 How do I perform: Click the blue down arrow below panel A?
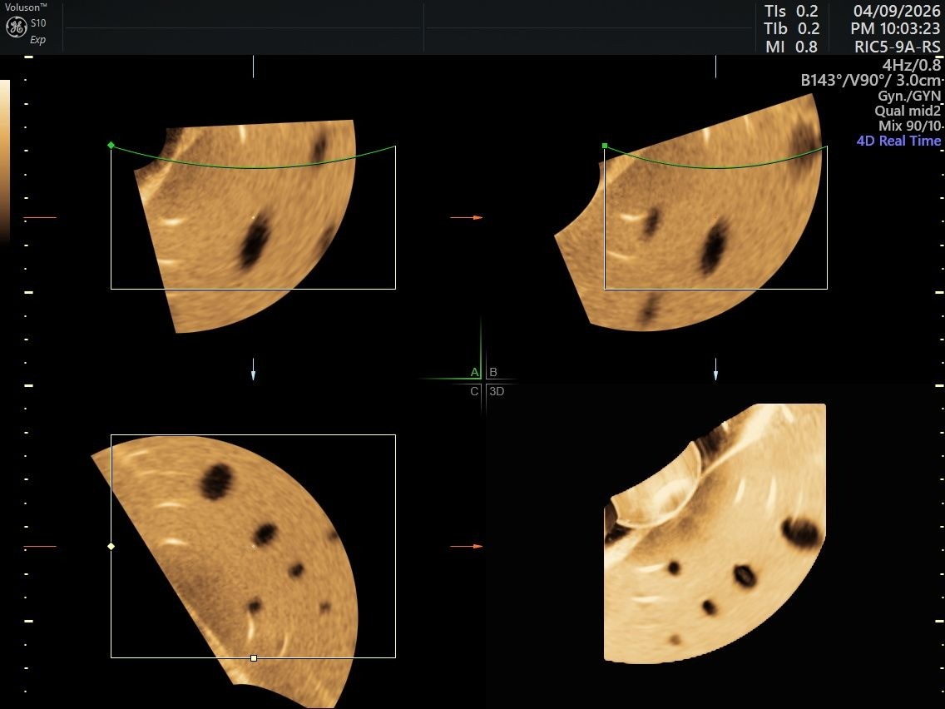[x=253, y=369]
